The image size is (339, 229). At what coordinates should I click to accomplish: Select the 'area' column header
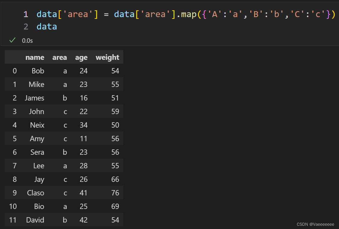pos(60,57)
